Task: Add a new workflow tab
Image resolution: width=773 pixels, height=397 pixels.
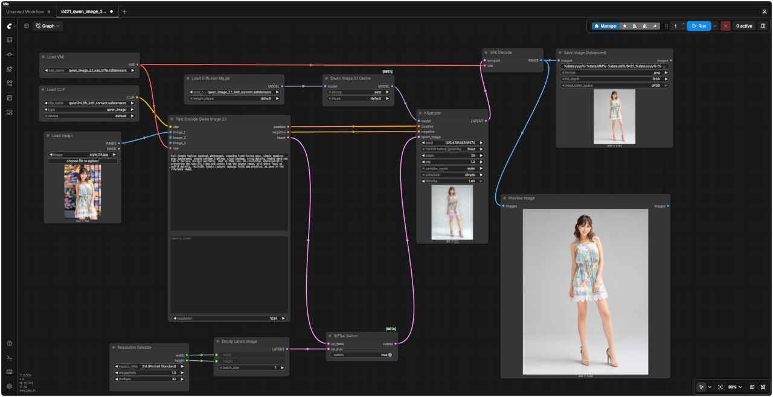Action: (x=124, y=11)
